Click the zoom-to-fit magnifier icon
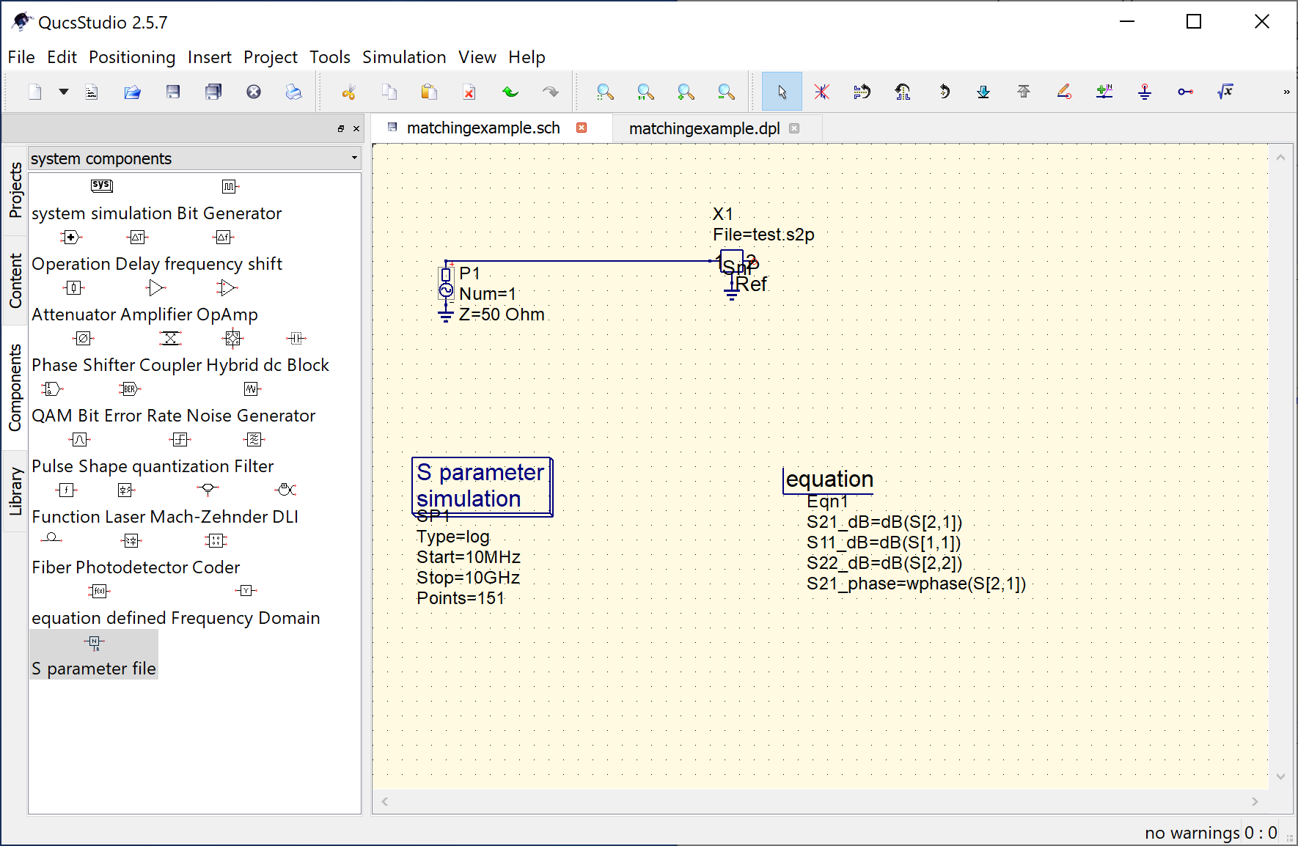 (605, 92)
